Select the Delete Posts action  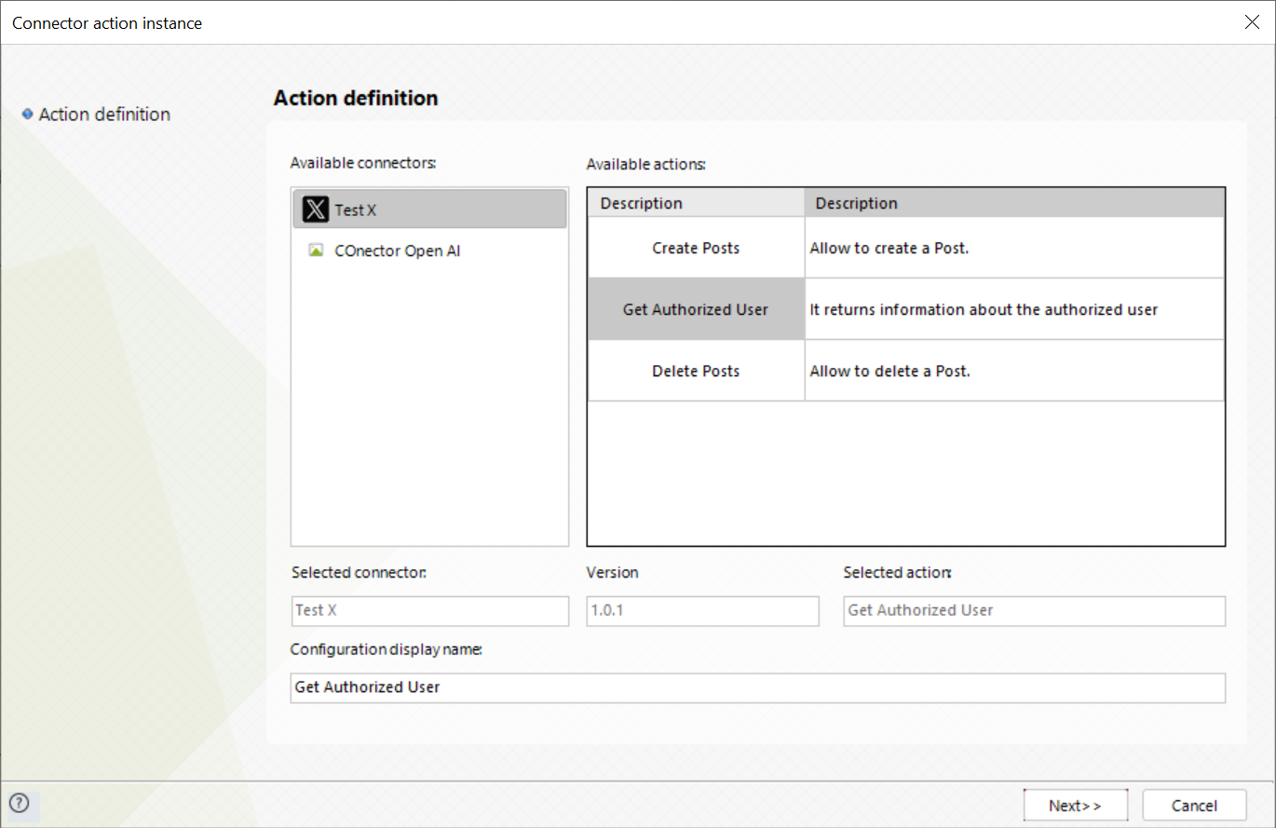coord(696,371)
